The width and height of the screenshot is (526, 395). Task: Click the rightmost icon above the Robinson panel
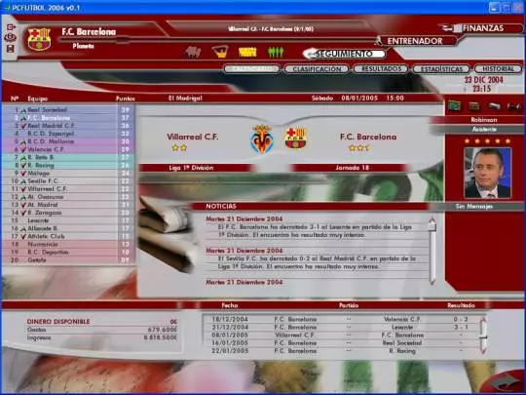[513, 107]
